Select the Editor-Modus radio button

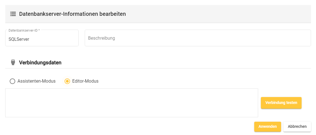[67, 81]
